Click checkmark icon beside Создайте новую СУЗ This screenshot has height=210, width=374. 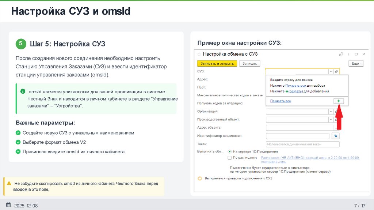[x=18, y=132]
